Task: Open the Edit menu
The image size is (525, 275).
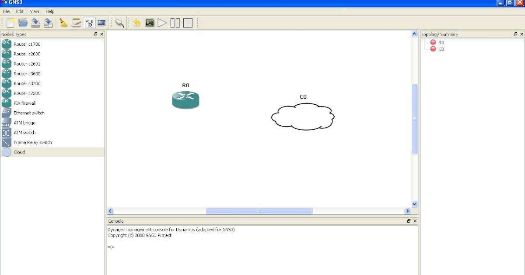Action: pyautogui.click(x=20, y=11)
